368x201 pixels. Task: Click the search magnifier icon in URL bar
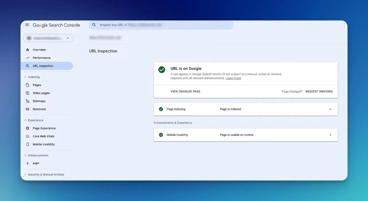(x=94, y=25)
